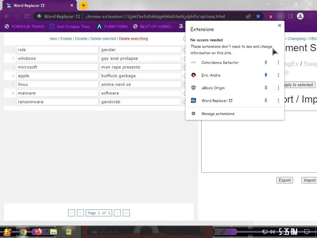The image size is (317, 238).
Task: Edit the 'gandcrab' replacement field
Action: [140, 102]
